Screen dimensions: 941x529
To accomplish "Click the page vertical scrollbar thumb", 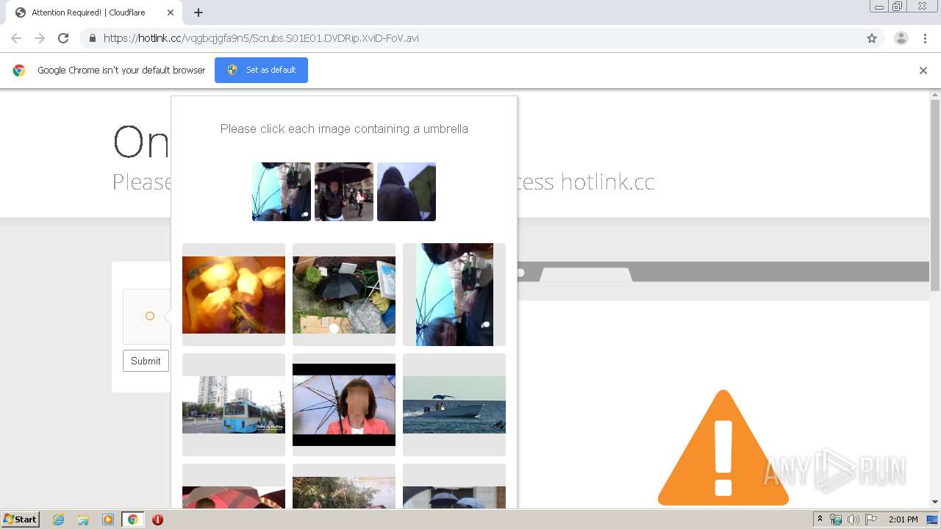I will [935, 195].
